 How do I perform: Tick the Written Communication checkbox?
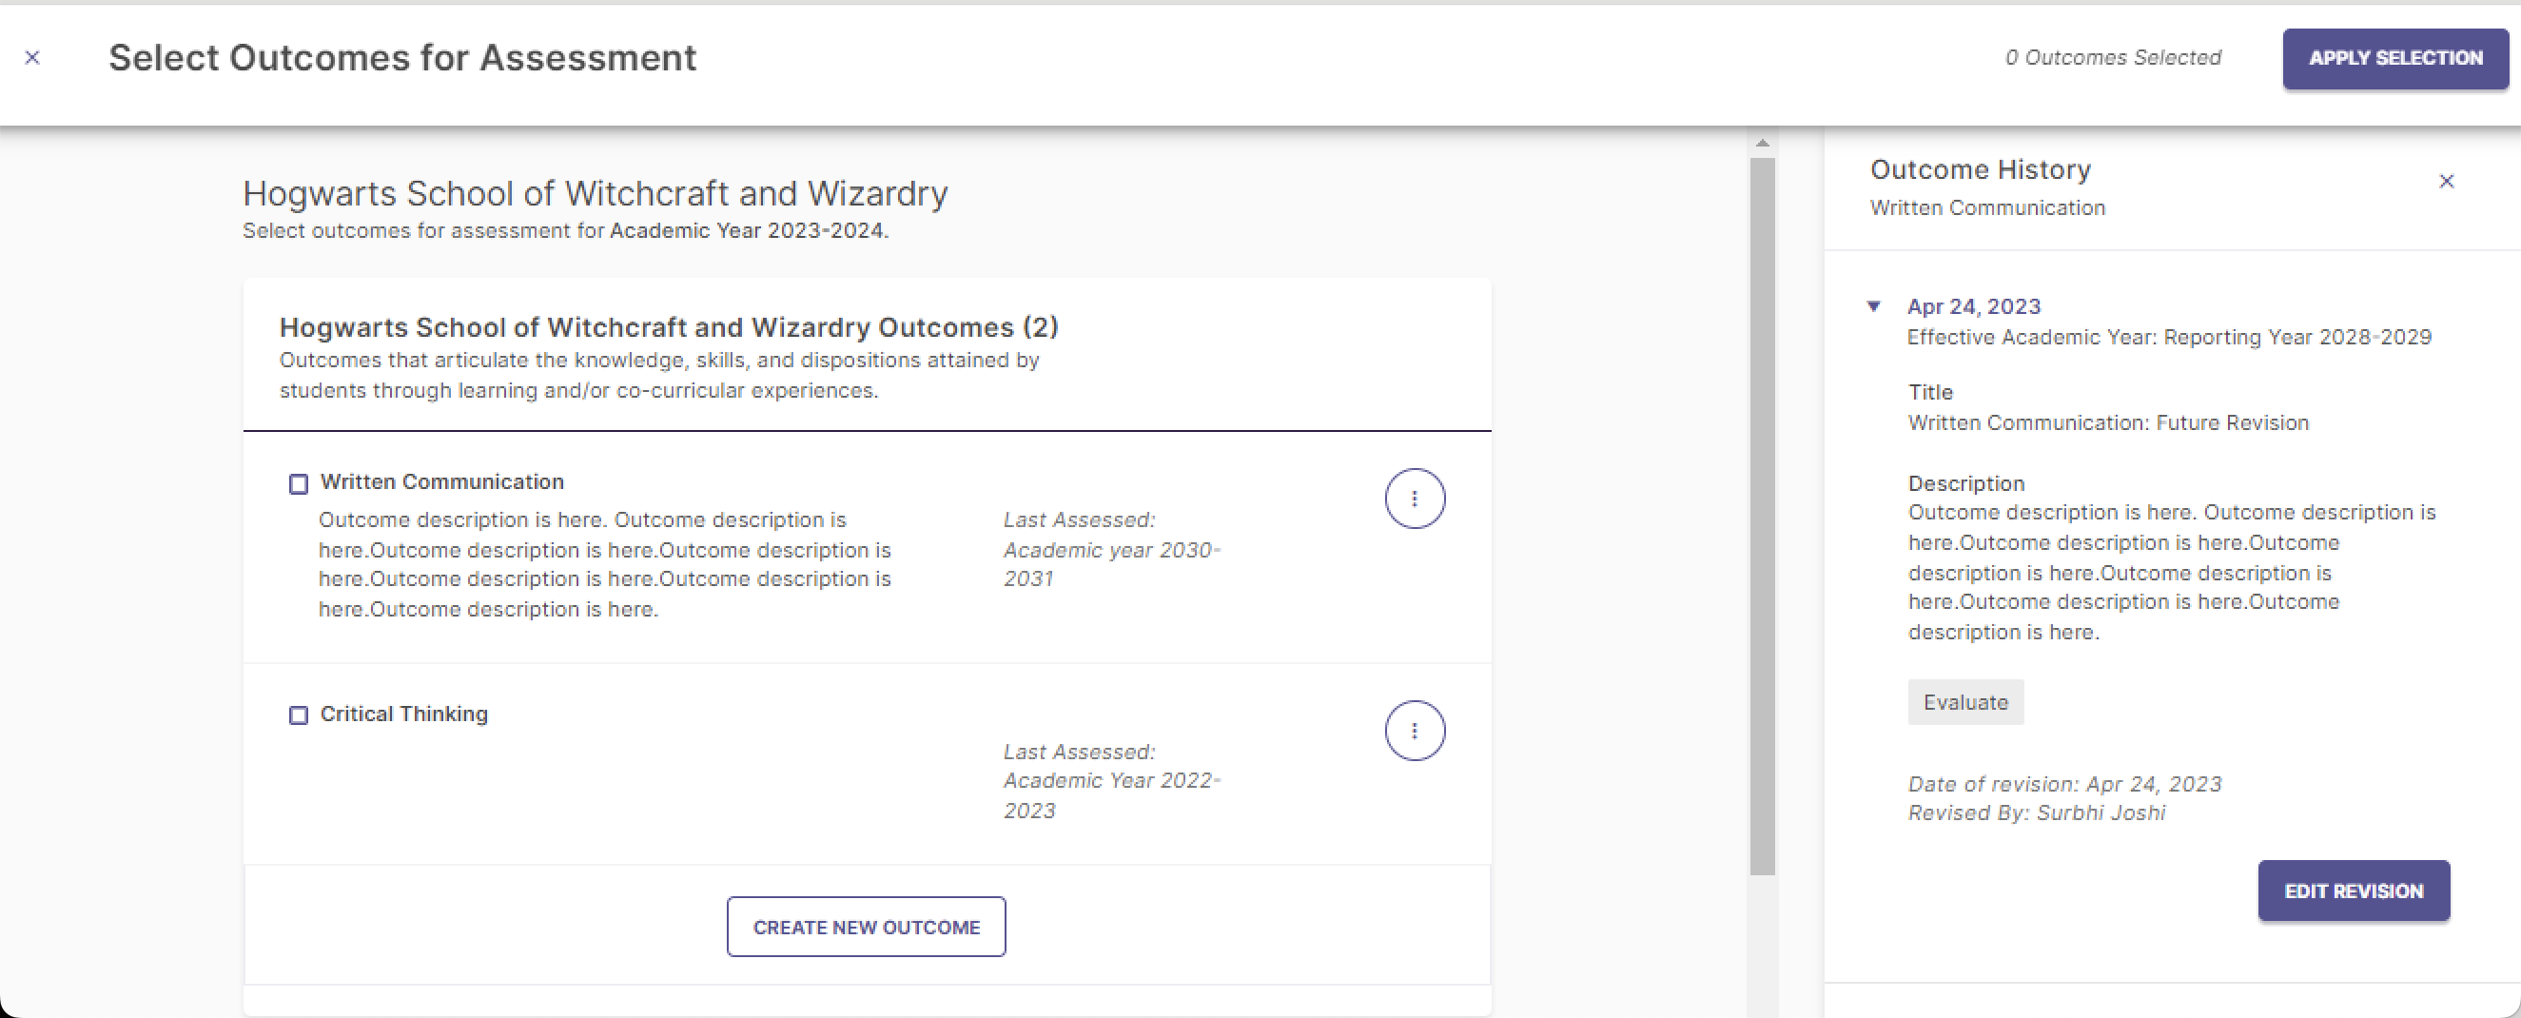coord(299,483)
